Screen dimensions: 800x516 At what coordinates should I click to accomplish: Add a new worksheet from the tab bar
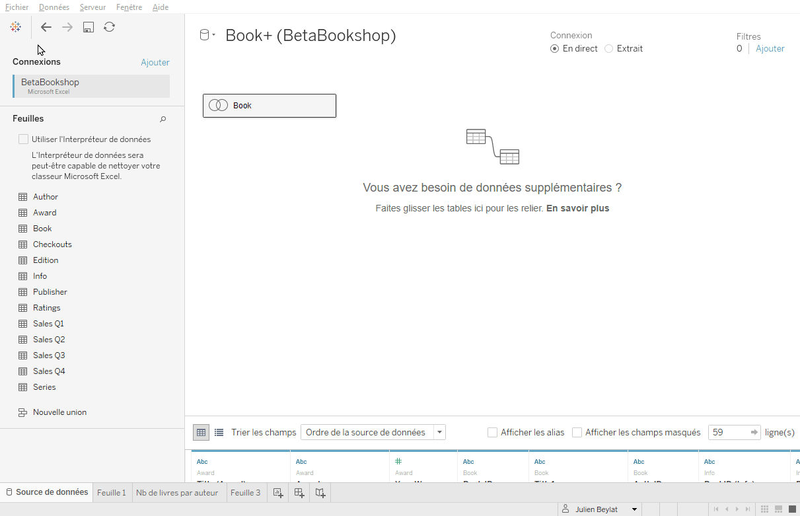pyautogui.click(x=278, y=492)
